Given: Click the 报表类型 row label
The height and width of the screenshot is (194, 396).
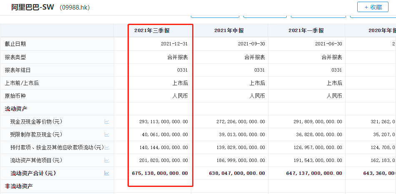Looking at the screenshot, I should pyautogui.click(x=15, y=57).
